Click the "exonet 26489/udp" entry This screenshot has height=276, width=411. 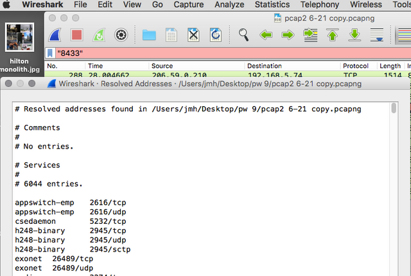54,268
